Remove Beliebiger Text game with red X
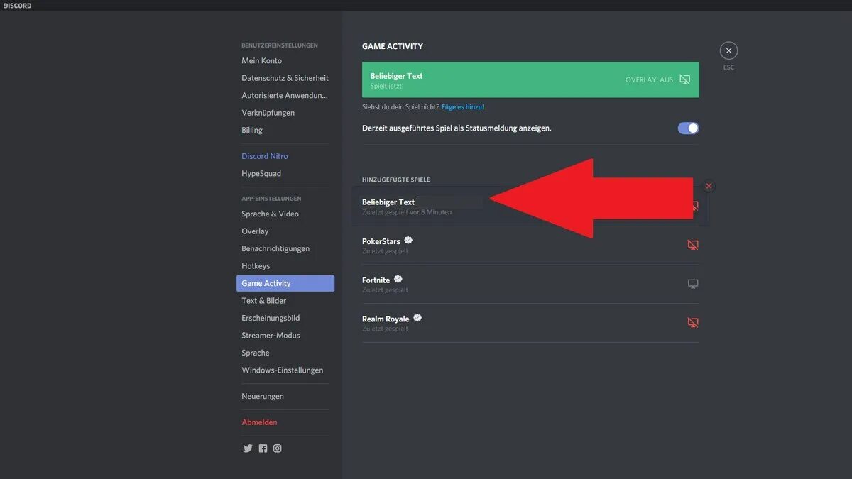This screenshot has width=852, height=479. coord(709,186)
